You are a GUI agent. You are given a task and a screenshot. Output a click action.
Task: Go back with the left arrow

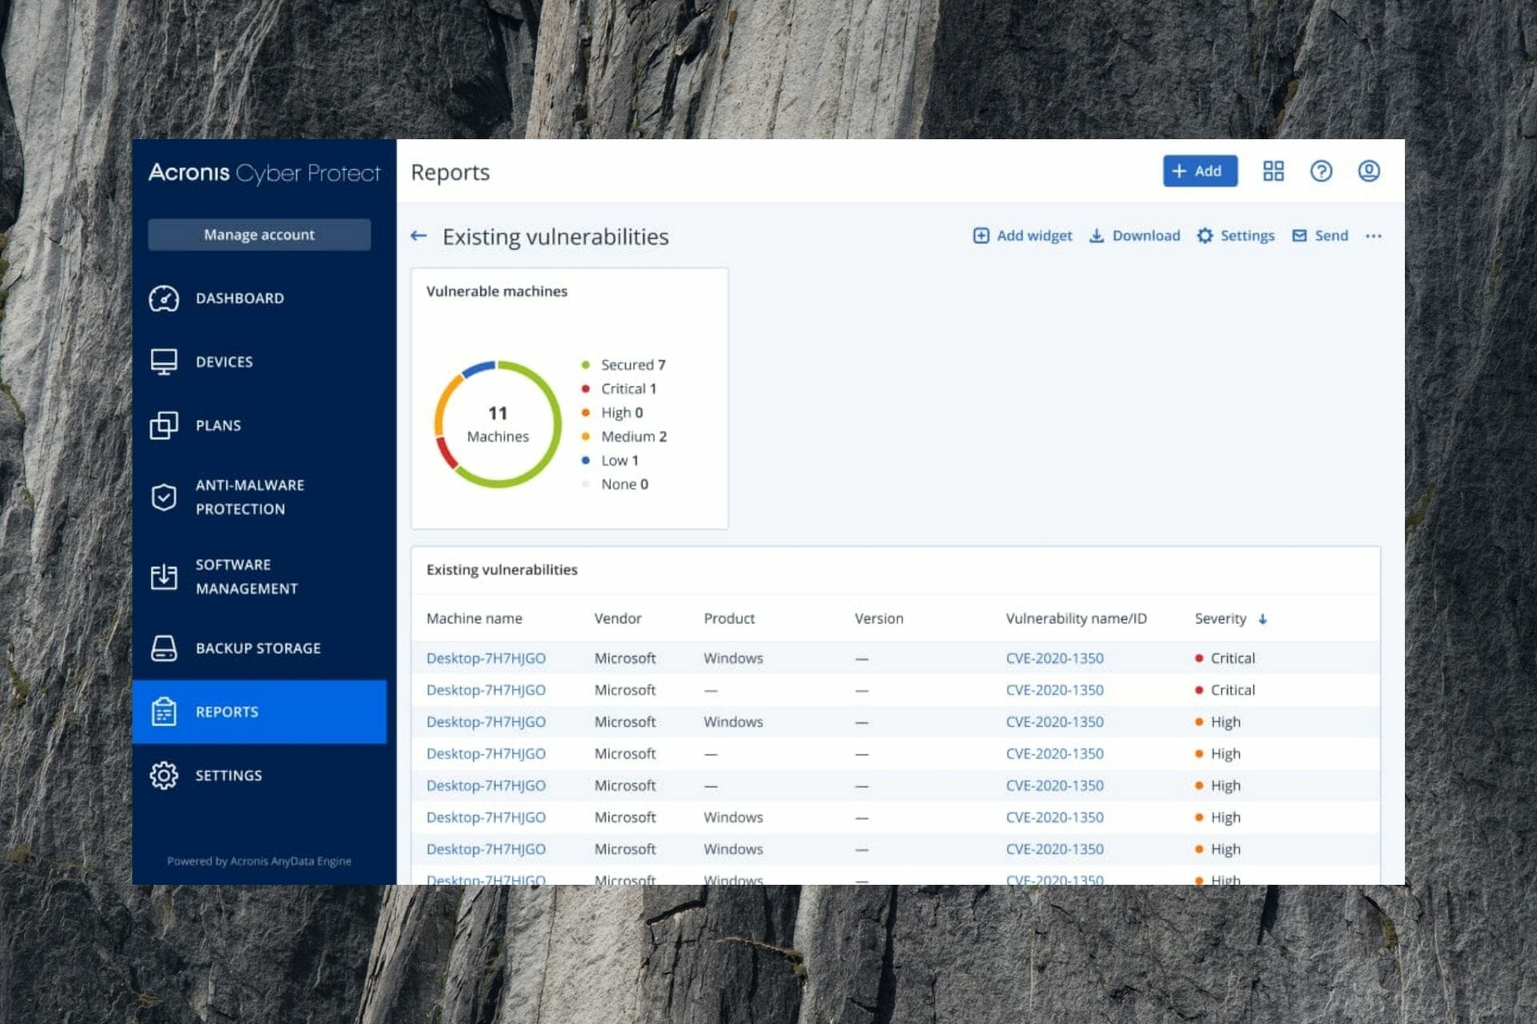click(x=418, y=236)
